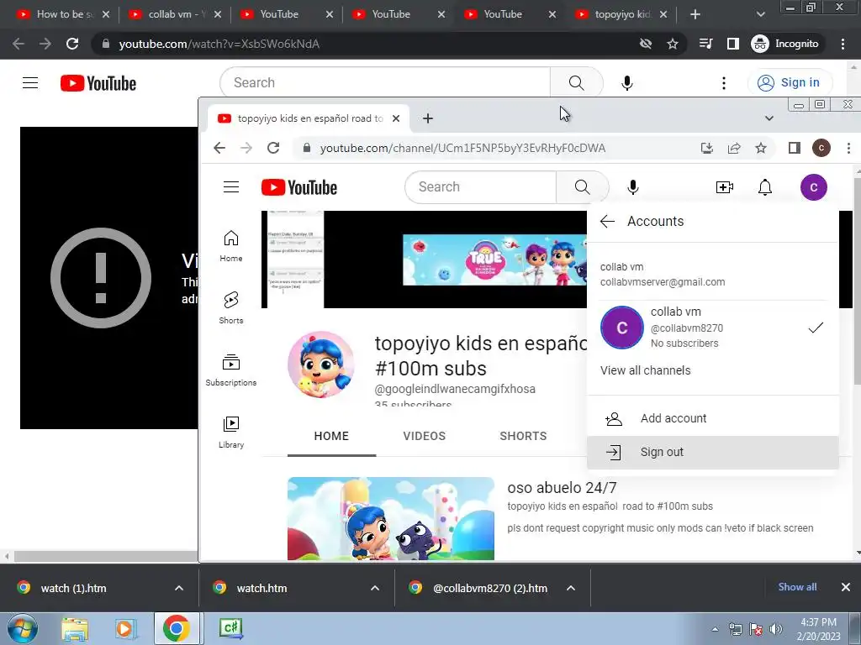
Task: Reload the front window's channel page
Action: coord(273,148)
